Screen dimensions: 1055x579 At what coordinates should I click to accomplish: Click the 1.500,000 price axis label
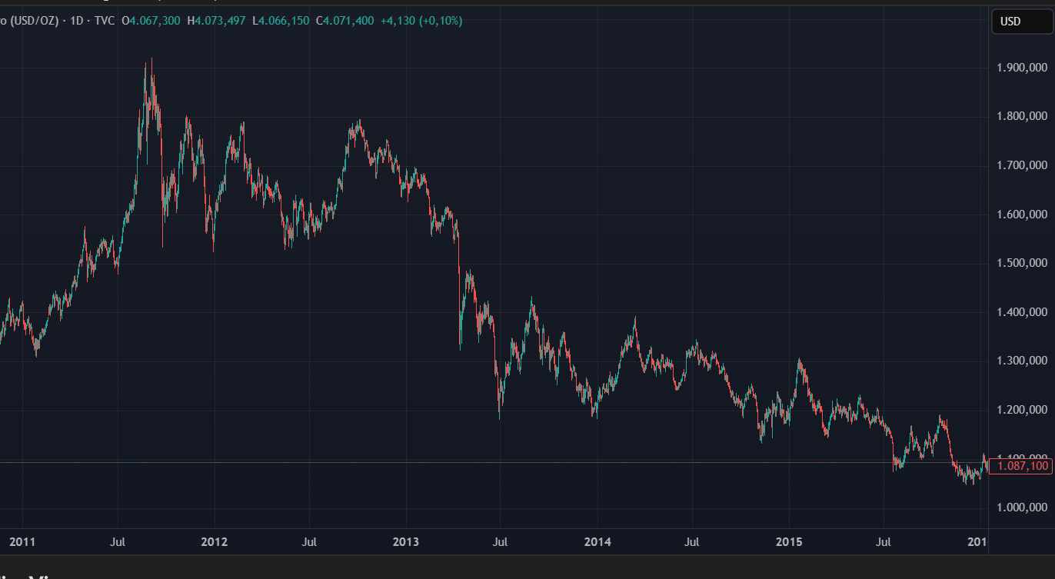tap(1020, 264)
